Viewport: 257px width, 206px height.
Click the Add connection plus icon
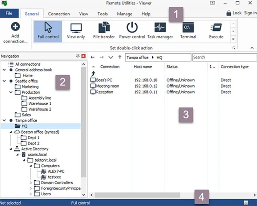pos(15,26)
